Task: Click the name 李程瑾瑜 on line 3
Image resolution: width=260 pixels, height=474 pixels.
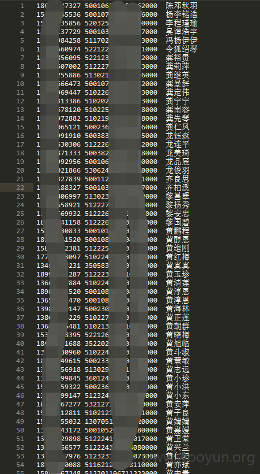Action: pos(182,23)
